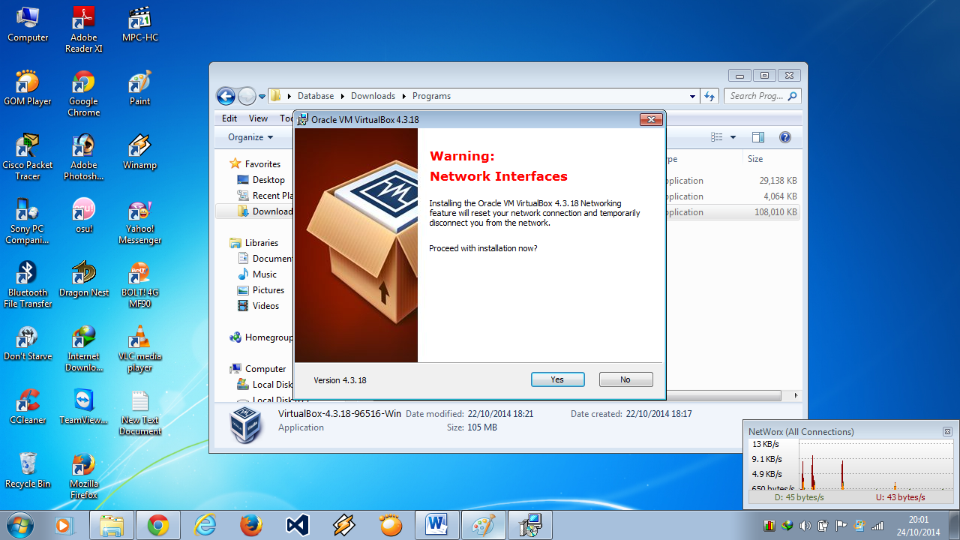Select the Dragon Nest desktop icon

(84, 279)
